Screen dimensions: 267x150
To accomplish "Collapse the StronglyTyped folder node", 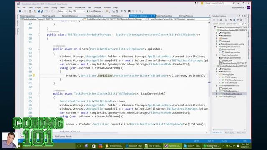I will (x=217, y=75).
